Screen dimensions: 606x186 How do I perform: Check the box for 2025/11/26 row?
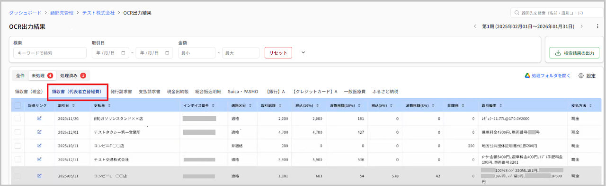[18, 118]
